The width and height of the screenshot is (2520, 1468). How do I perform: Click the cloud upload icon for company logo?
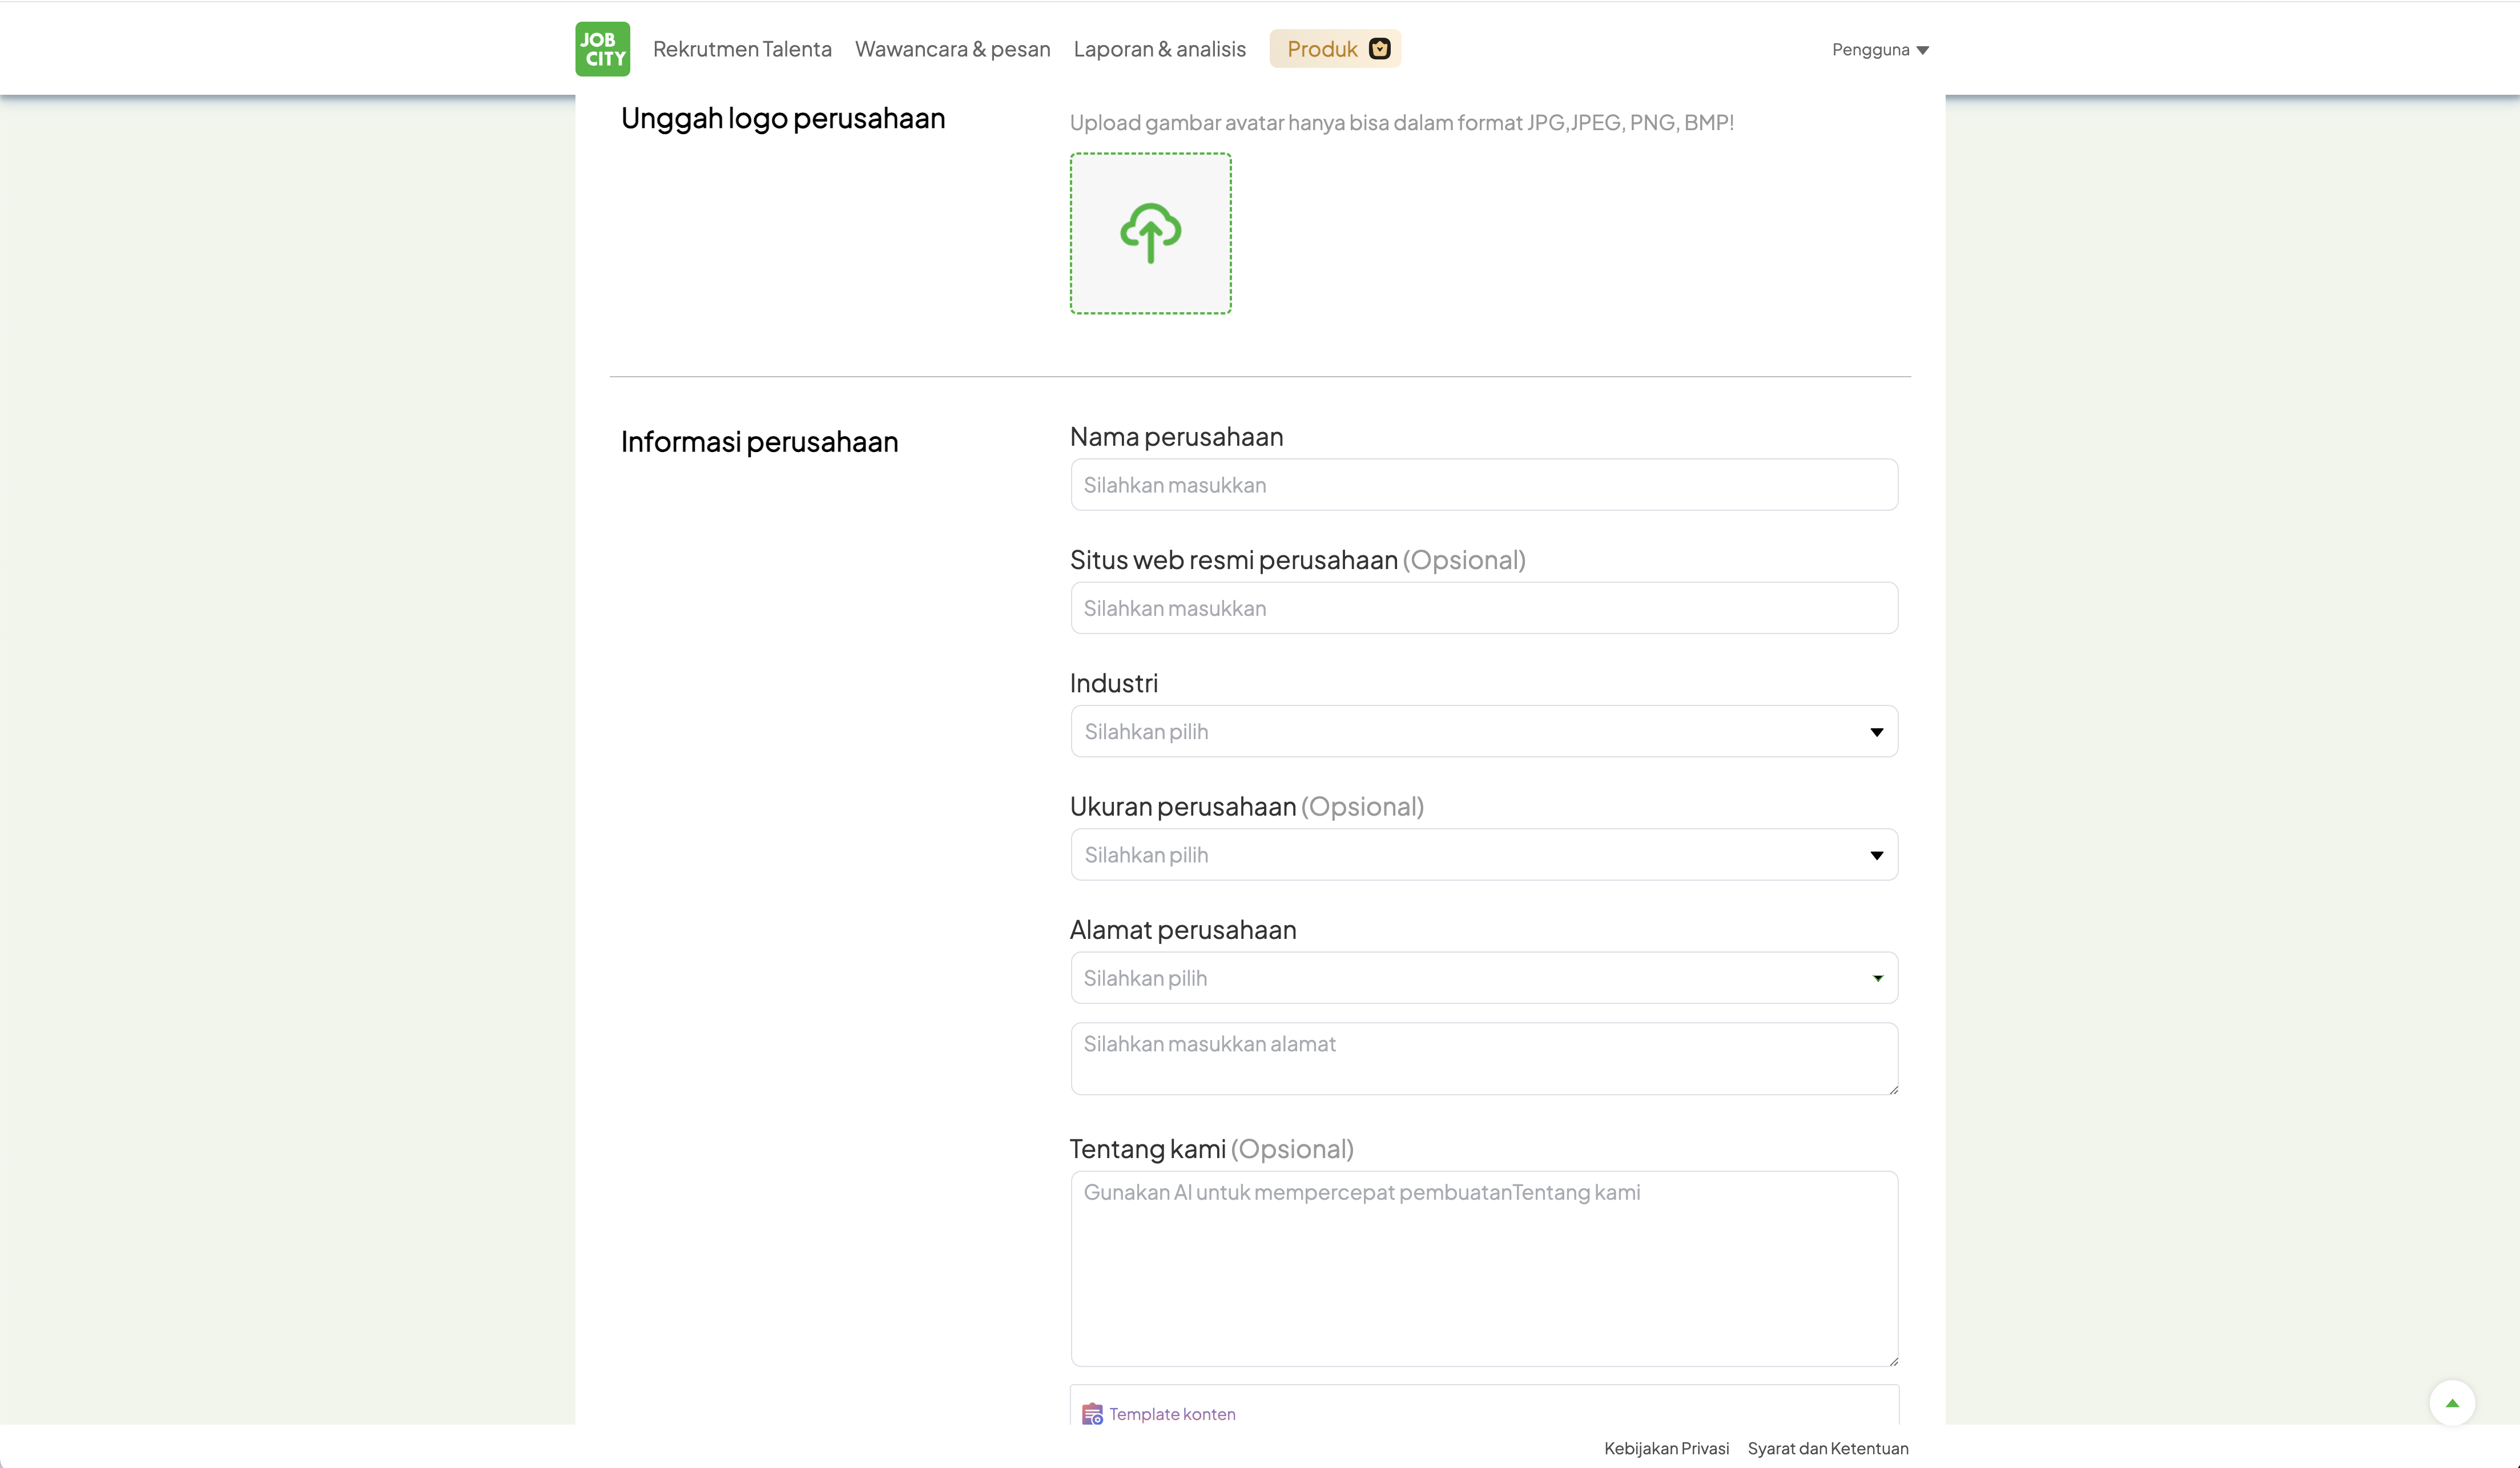tap(1150, 232)
